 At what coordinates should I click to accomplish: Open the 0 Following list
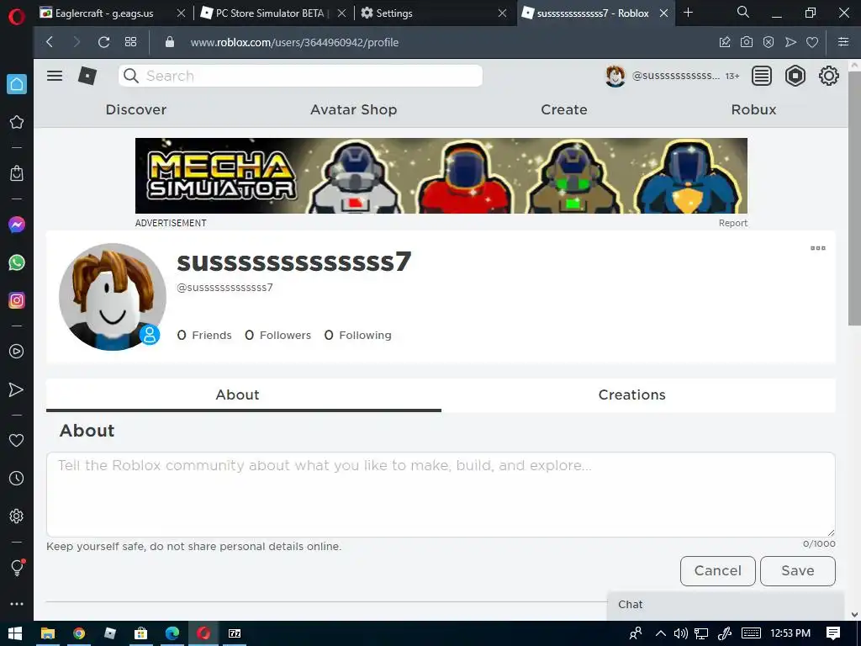pyautogui.click(x=358, y=335)
